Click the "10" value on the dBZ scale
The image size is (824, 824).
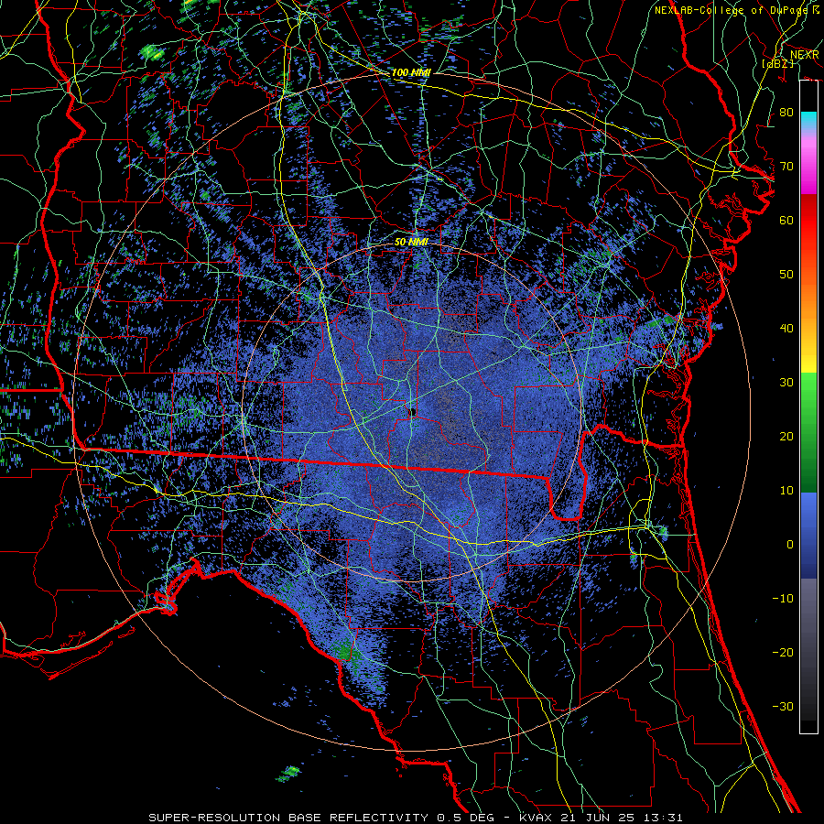[x=786, y=491]
